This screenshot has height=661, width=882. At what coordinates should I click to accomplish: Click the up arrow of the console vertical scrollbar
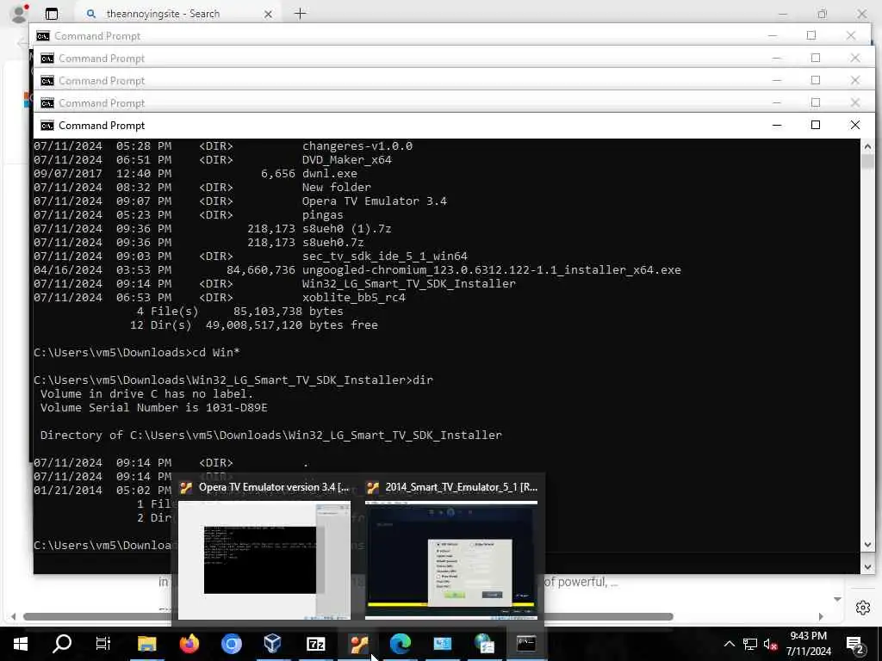(867, 146)
